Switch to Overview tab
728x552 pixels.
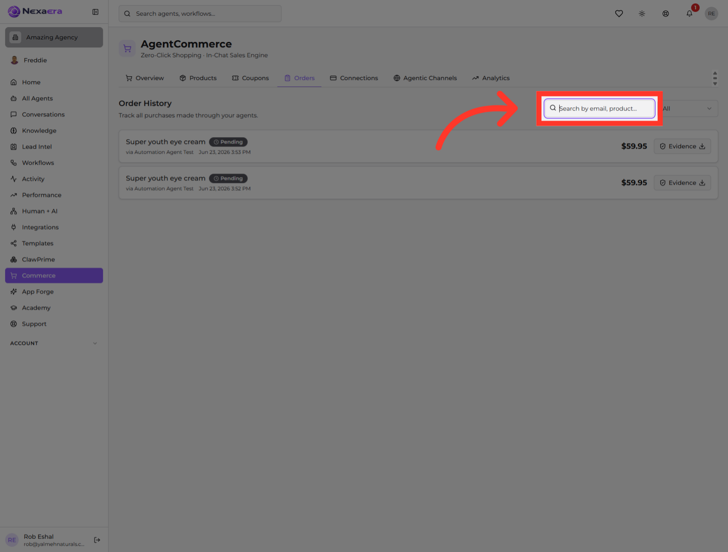pyautogui.click(x=145, y=78)
